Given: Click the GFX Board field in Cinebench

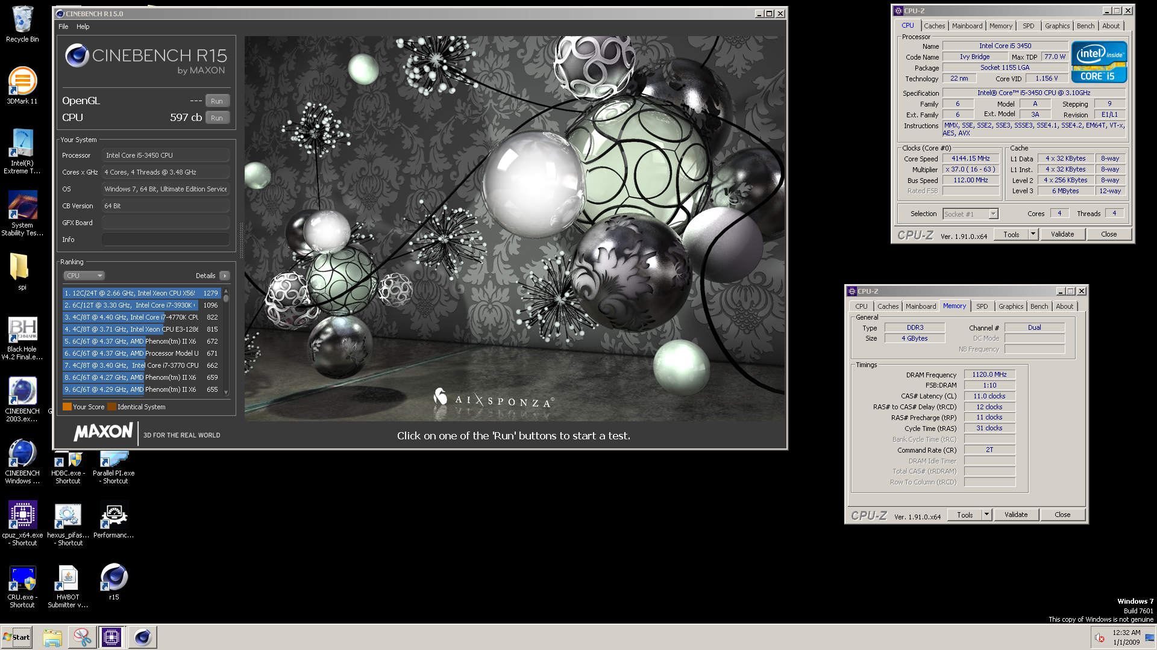Looking at the screenshot, I should click(165, 223).
